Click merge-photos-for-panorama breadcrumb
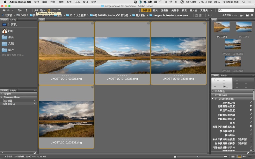255x159 pixels. (169, 15)
